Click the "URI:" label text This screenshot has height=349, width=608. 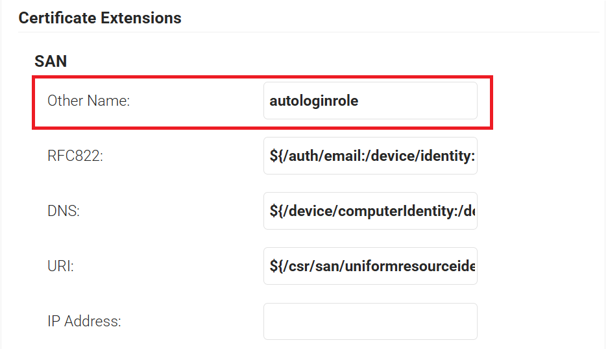[60, 267]
